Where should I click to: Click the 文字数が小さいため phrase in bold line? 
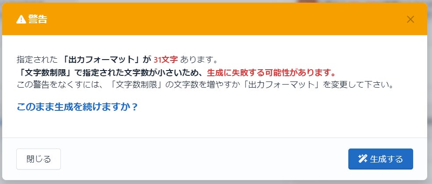point(160,72)
